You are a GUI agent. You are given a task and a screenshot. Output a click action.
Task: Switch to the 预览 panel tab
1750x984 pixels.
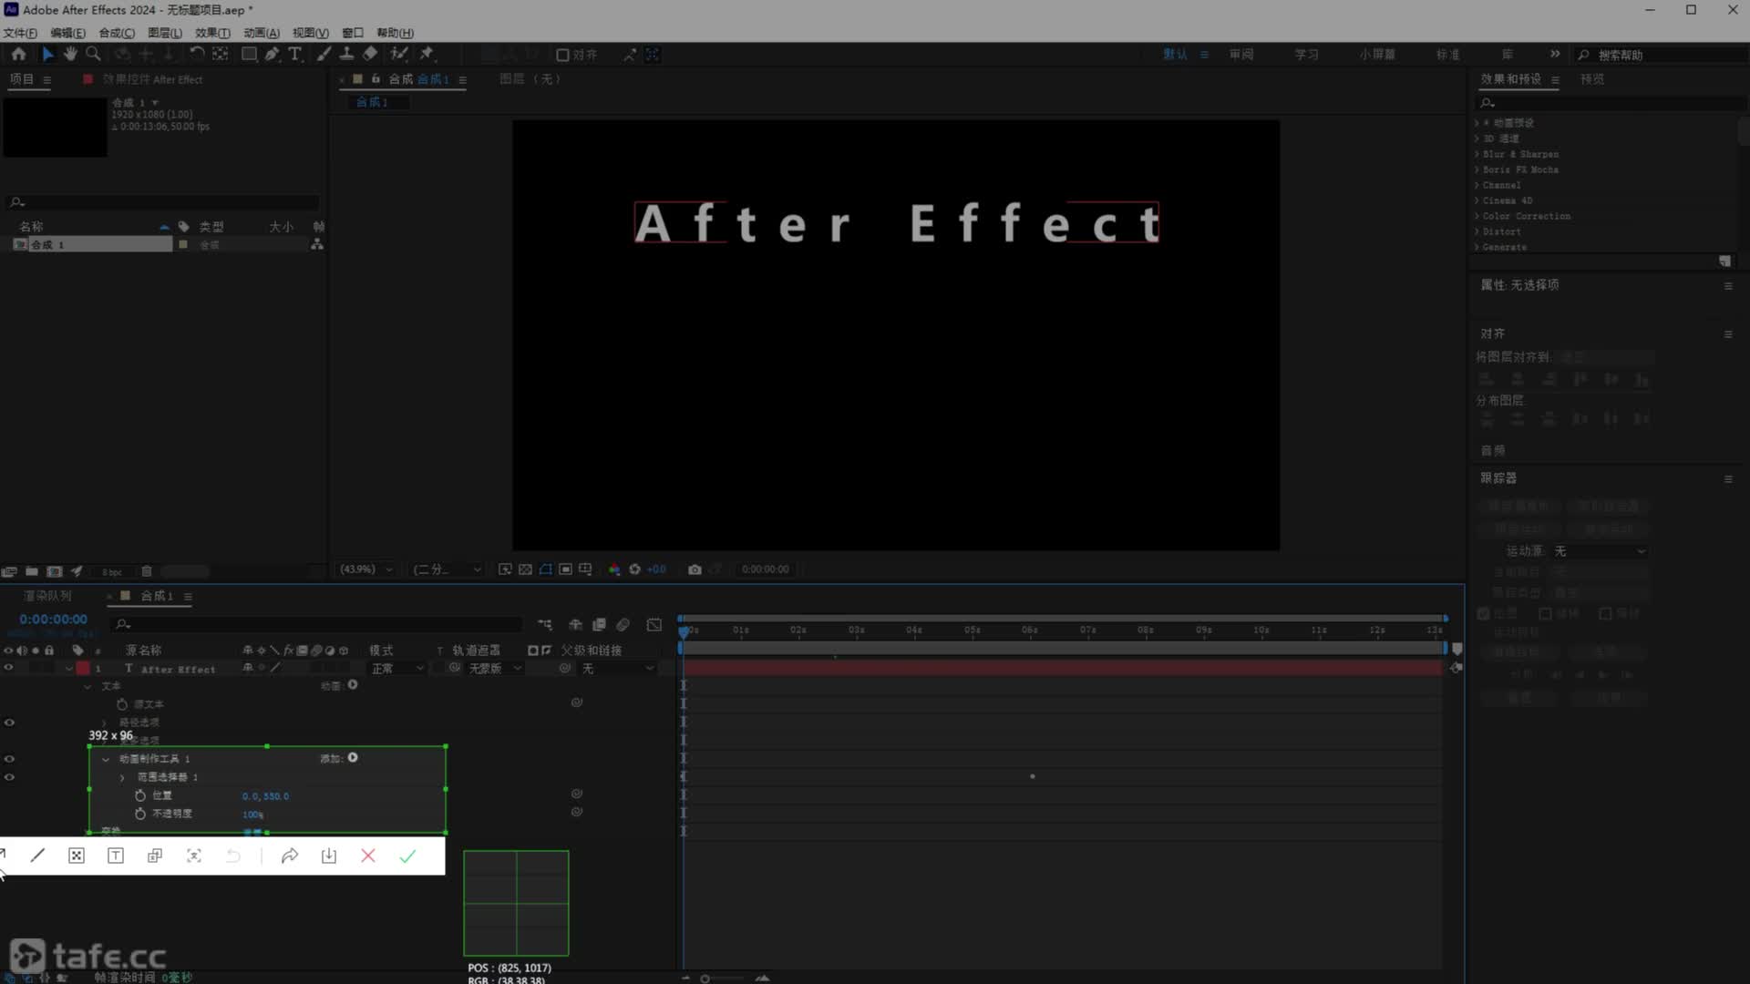click(1592, 79)
